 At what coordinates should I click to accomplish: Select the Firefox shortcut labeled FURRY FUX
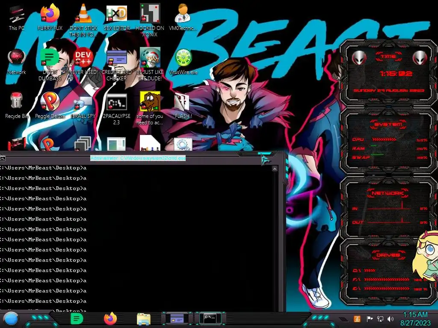click(x=50, y=18)
